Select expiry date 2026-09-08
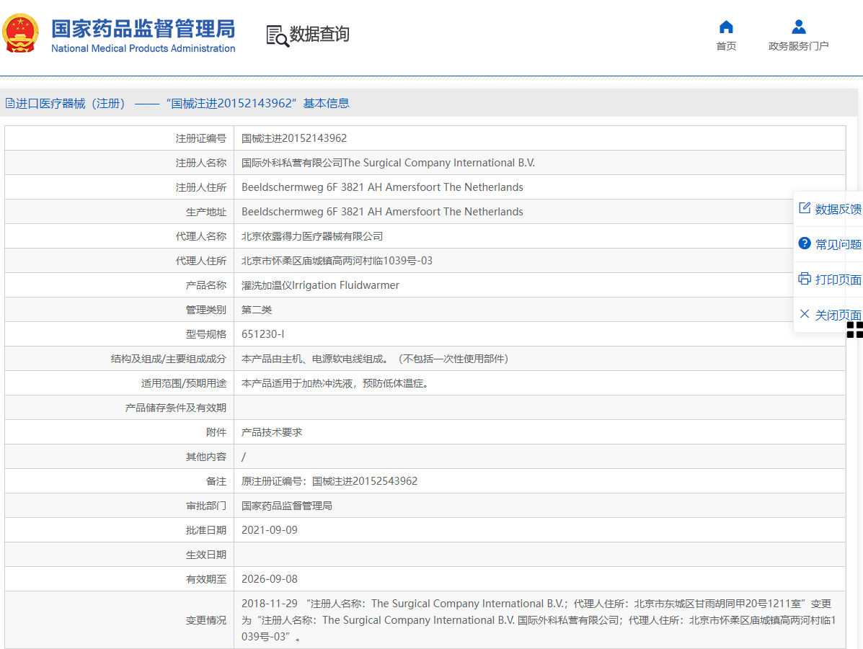Viewport: 863px width, 649px height. [x=269, y=579]
